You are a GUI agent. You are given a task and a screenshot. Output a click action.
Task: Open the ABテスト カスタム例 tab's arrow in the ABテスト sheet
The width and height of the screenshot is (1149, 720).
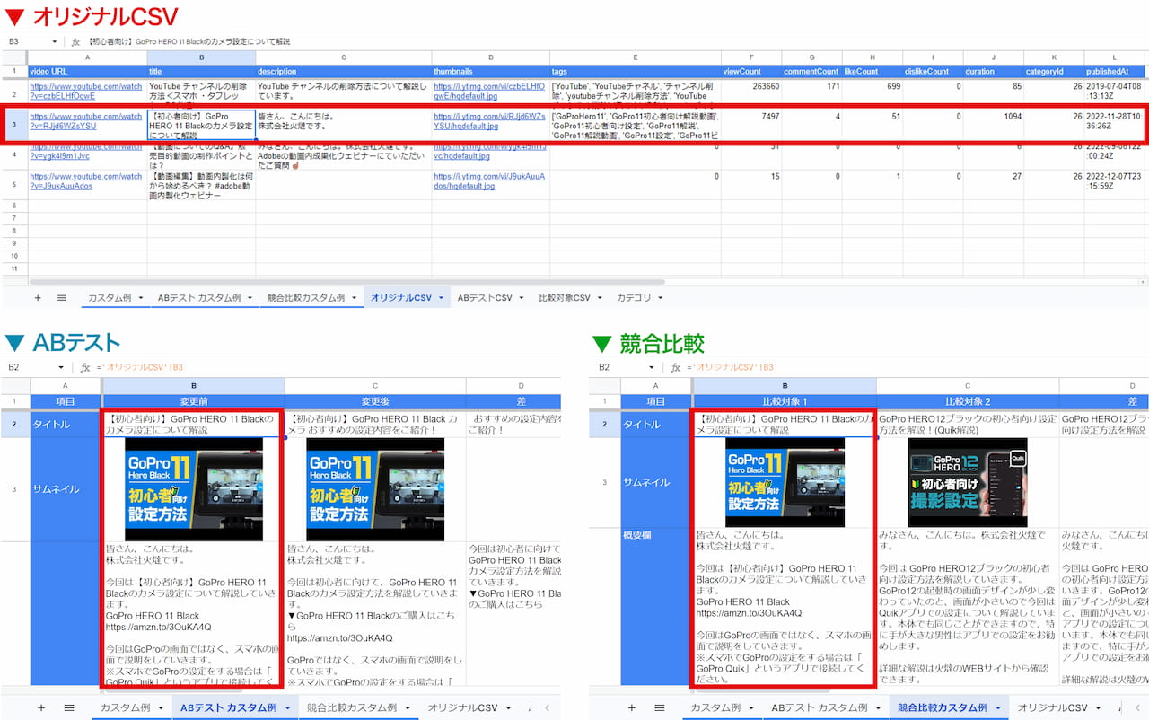pos(286,708)
